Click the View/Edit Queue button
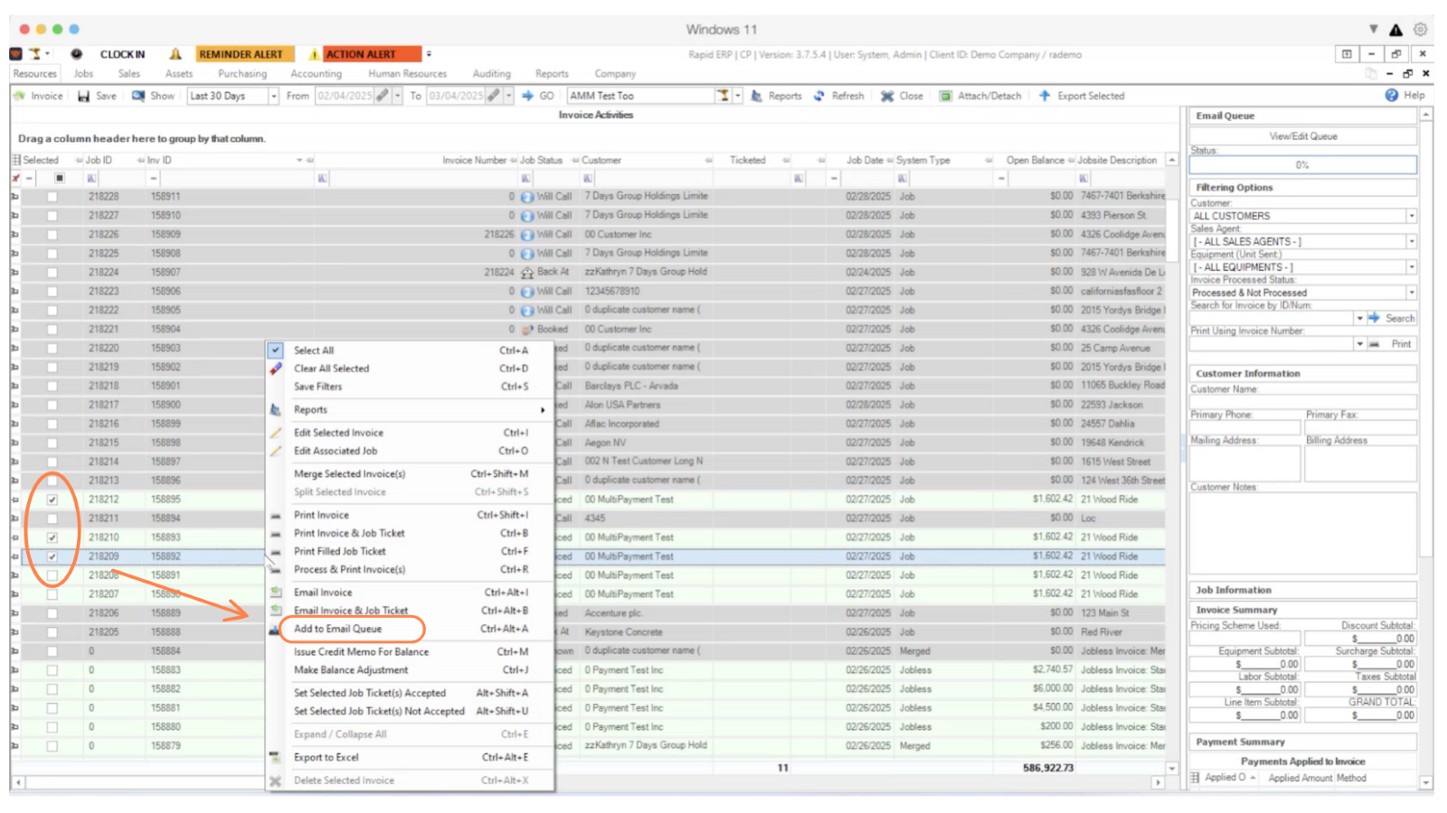1447x813 pixels. click(1302, 136)
